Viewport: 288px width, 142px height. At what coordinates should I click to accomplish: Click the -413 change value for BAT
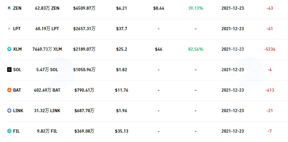click(x=270, y=90)
